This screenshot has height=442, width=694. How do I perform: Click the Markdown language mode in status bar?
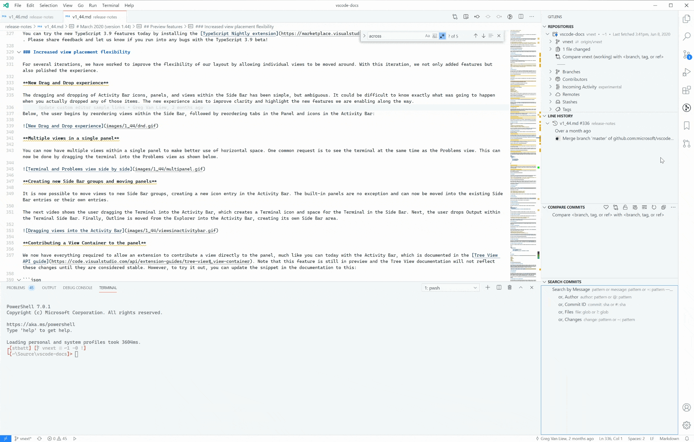pos(669,439)
